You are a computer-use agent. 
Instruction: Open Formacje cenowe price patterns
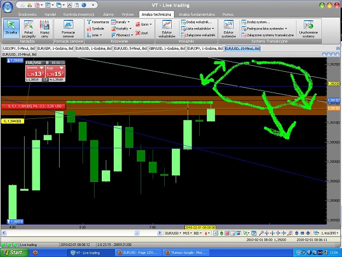tap(68, 28)
